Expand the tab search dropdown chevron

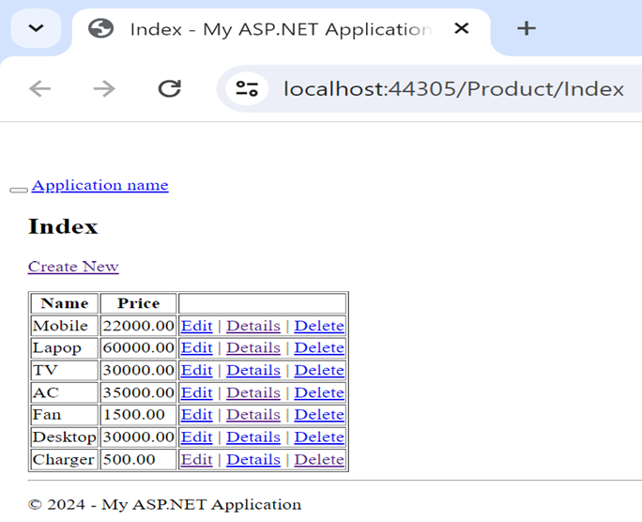tap(36, 28)
